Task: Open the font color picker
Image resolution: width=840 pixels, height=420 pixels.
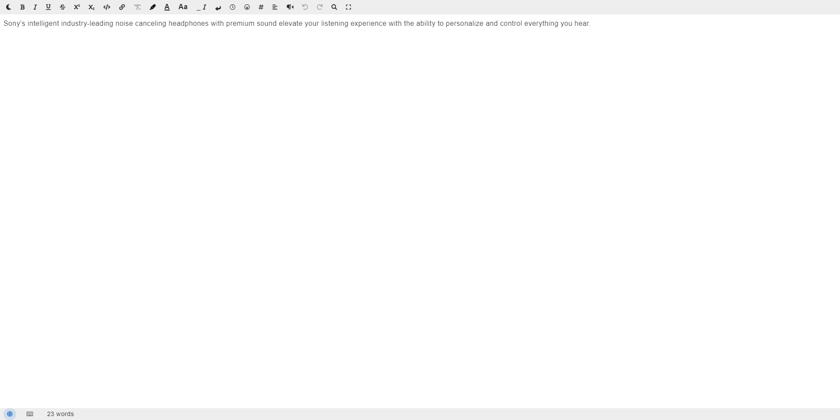Action: pos(167,7)
